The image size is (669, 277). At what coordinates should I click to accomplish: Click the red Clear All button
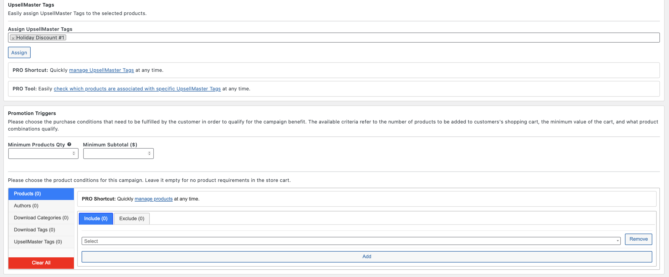pyautogui.click(x=41, y=263)
